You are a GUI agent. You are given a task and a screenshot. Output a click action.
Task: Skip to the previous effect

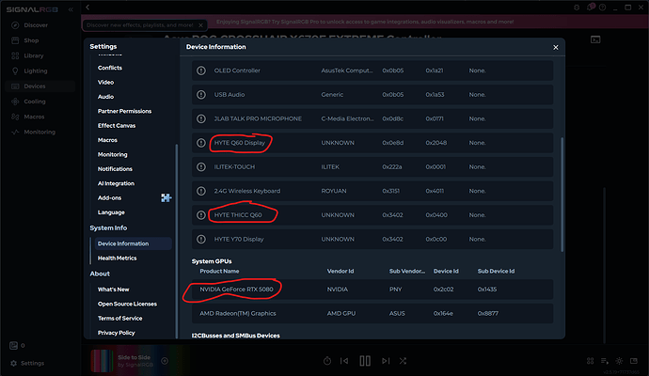(344, 361)
